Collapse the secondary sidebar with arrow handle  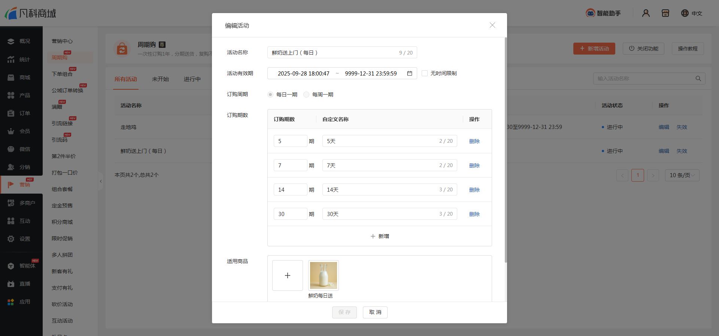coord(100,181)
